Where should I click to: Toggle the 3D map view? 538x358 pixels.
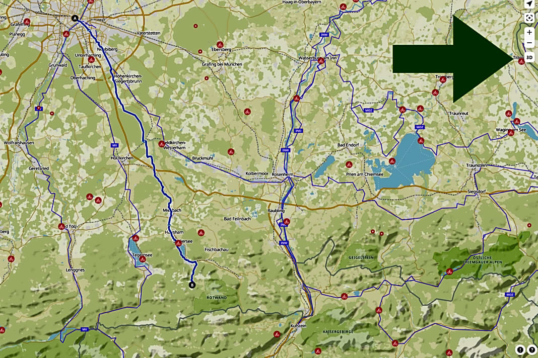(529, 56)
